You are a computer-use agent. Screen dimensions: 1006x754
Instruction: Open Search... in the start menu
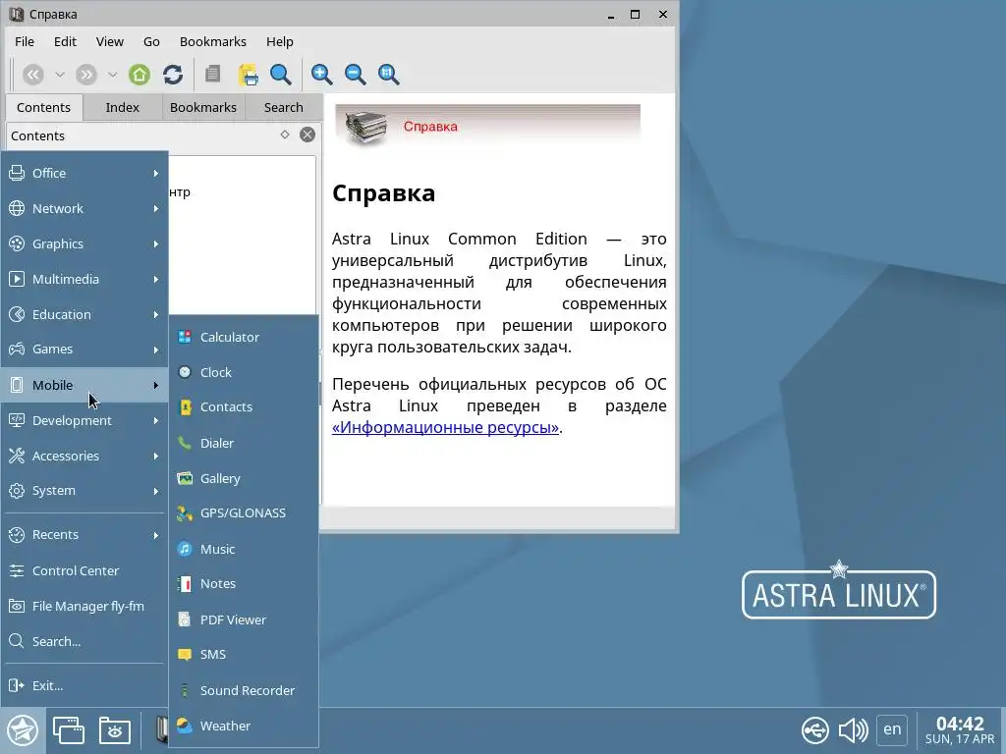coord(84,641)
